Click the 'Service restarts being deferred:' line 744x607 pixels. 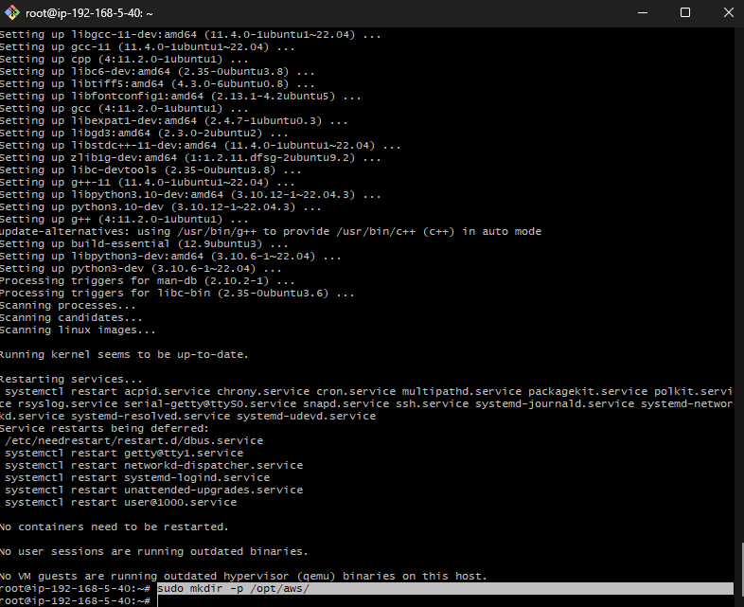tap(104, 429)
